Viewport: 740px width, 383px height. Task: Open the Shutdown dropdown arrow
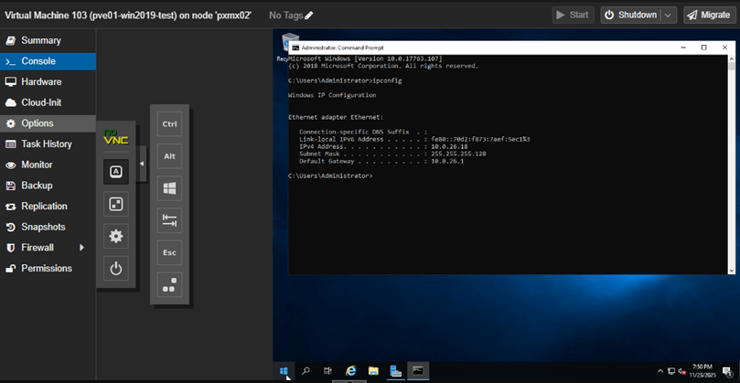[x=669, y=16]
